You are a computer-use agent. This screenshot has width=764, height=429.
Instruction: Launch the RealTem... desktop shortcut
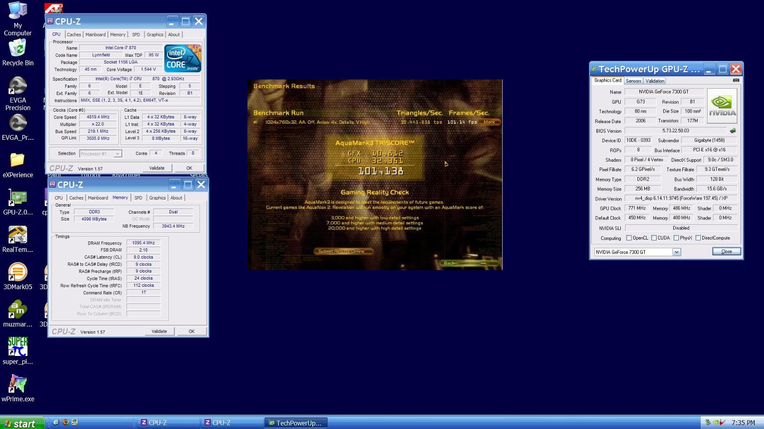pos(18,240)
